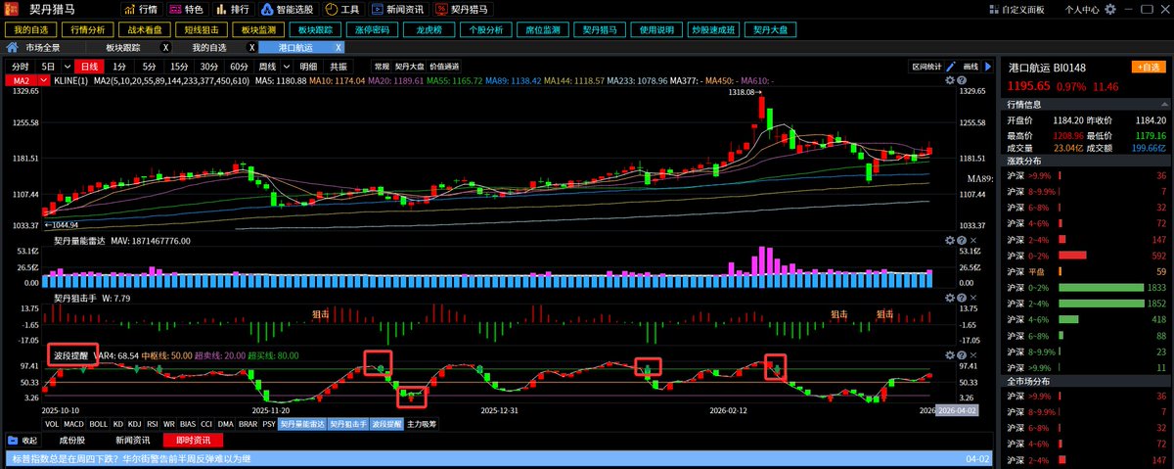The width and height of the screenshot is (1174, 469).
Task: Switch chart to the 1分 period
Action: point(118,67)
